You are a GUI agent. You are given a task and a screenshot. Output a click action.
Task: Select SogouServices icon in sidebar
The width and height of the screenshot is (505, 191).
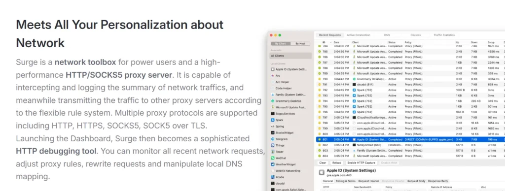click(x=273, y=114)
